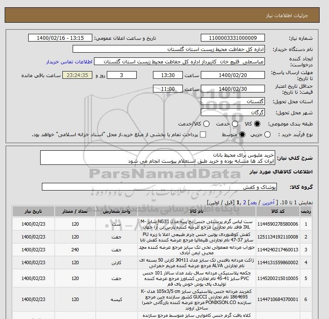Screen dimensions: 329x319
Task: Select the خدمت radio button
Action: point(235,124)
